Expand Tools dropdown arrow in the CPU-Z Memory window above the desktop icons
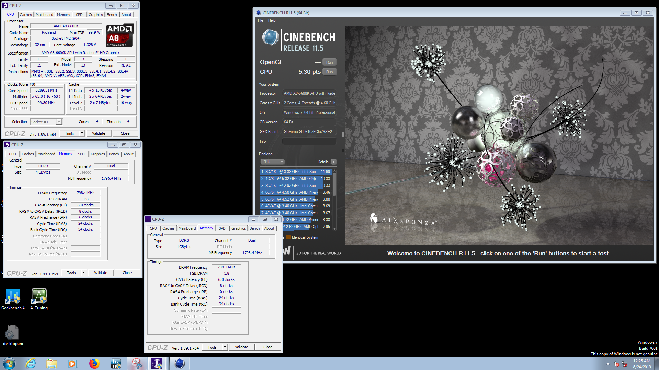The width and height of the screenshot is (659, 370). tap(84, 273)
